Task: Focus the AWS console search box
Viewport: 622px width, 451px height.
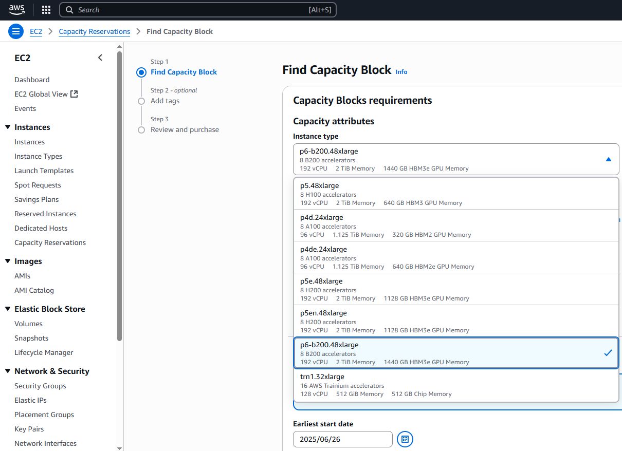Action: coord(198,10)
